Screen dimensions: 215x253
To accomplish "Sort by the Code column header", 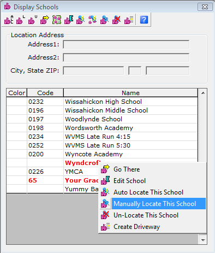I will [45, 93].
